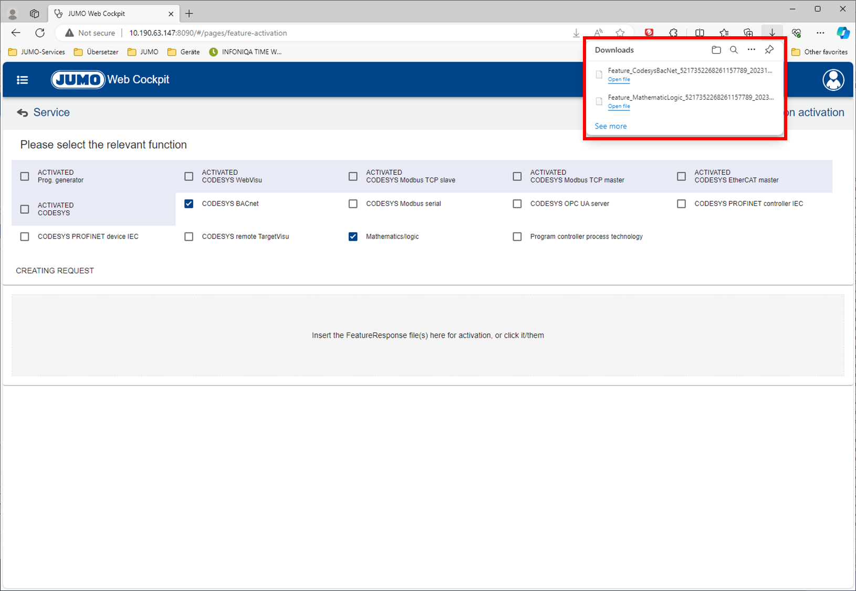The image size is (856, 591).
Task: Click the FeatureResponse file drop area
Action: tap(427, 335)
